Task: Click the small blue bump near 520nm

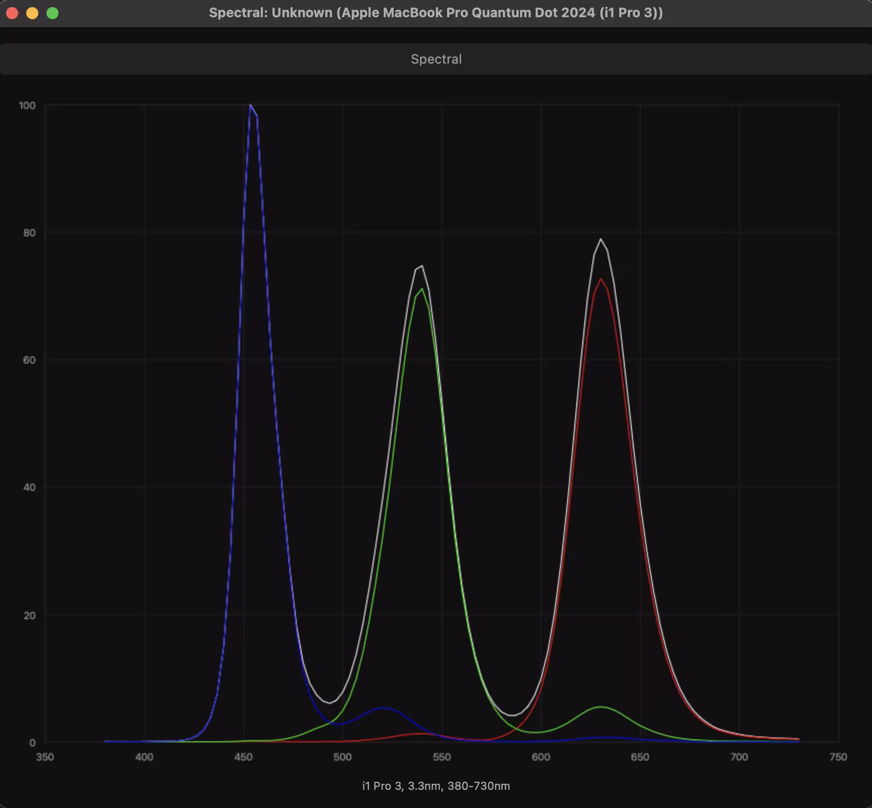Action: [x=384, y=708]
